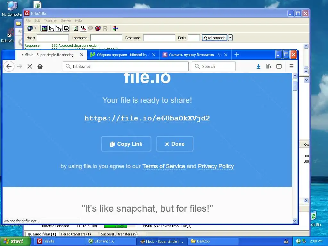
Task: Open Privacy Policy link
Action: tap(216, 166)
